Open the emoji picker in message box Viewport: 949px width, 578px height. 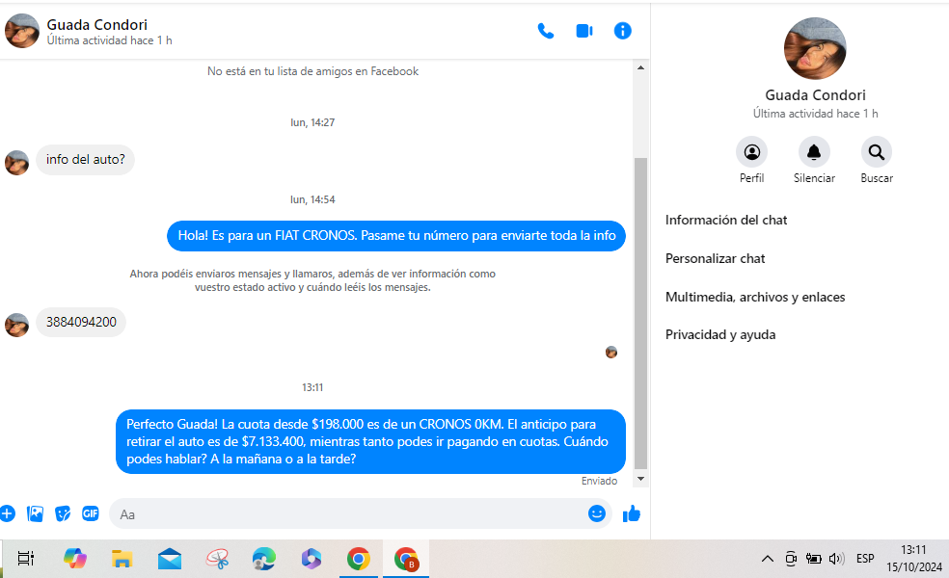pyautogui.click(x=597, y=513)
